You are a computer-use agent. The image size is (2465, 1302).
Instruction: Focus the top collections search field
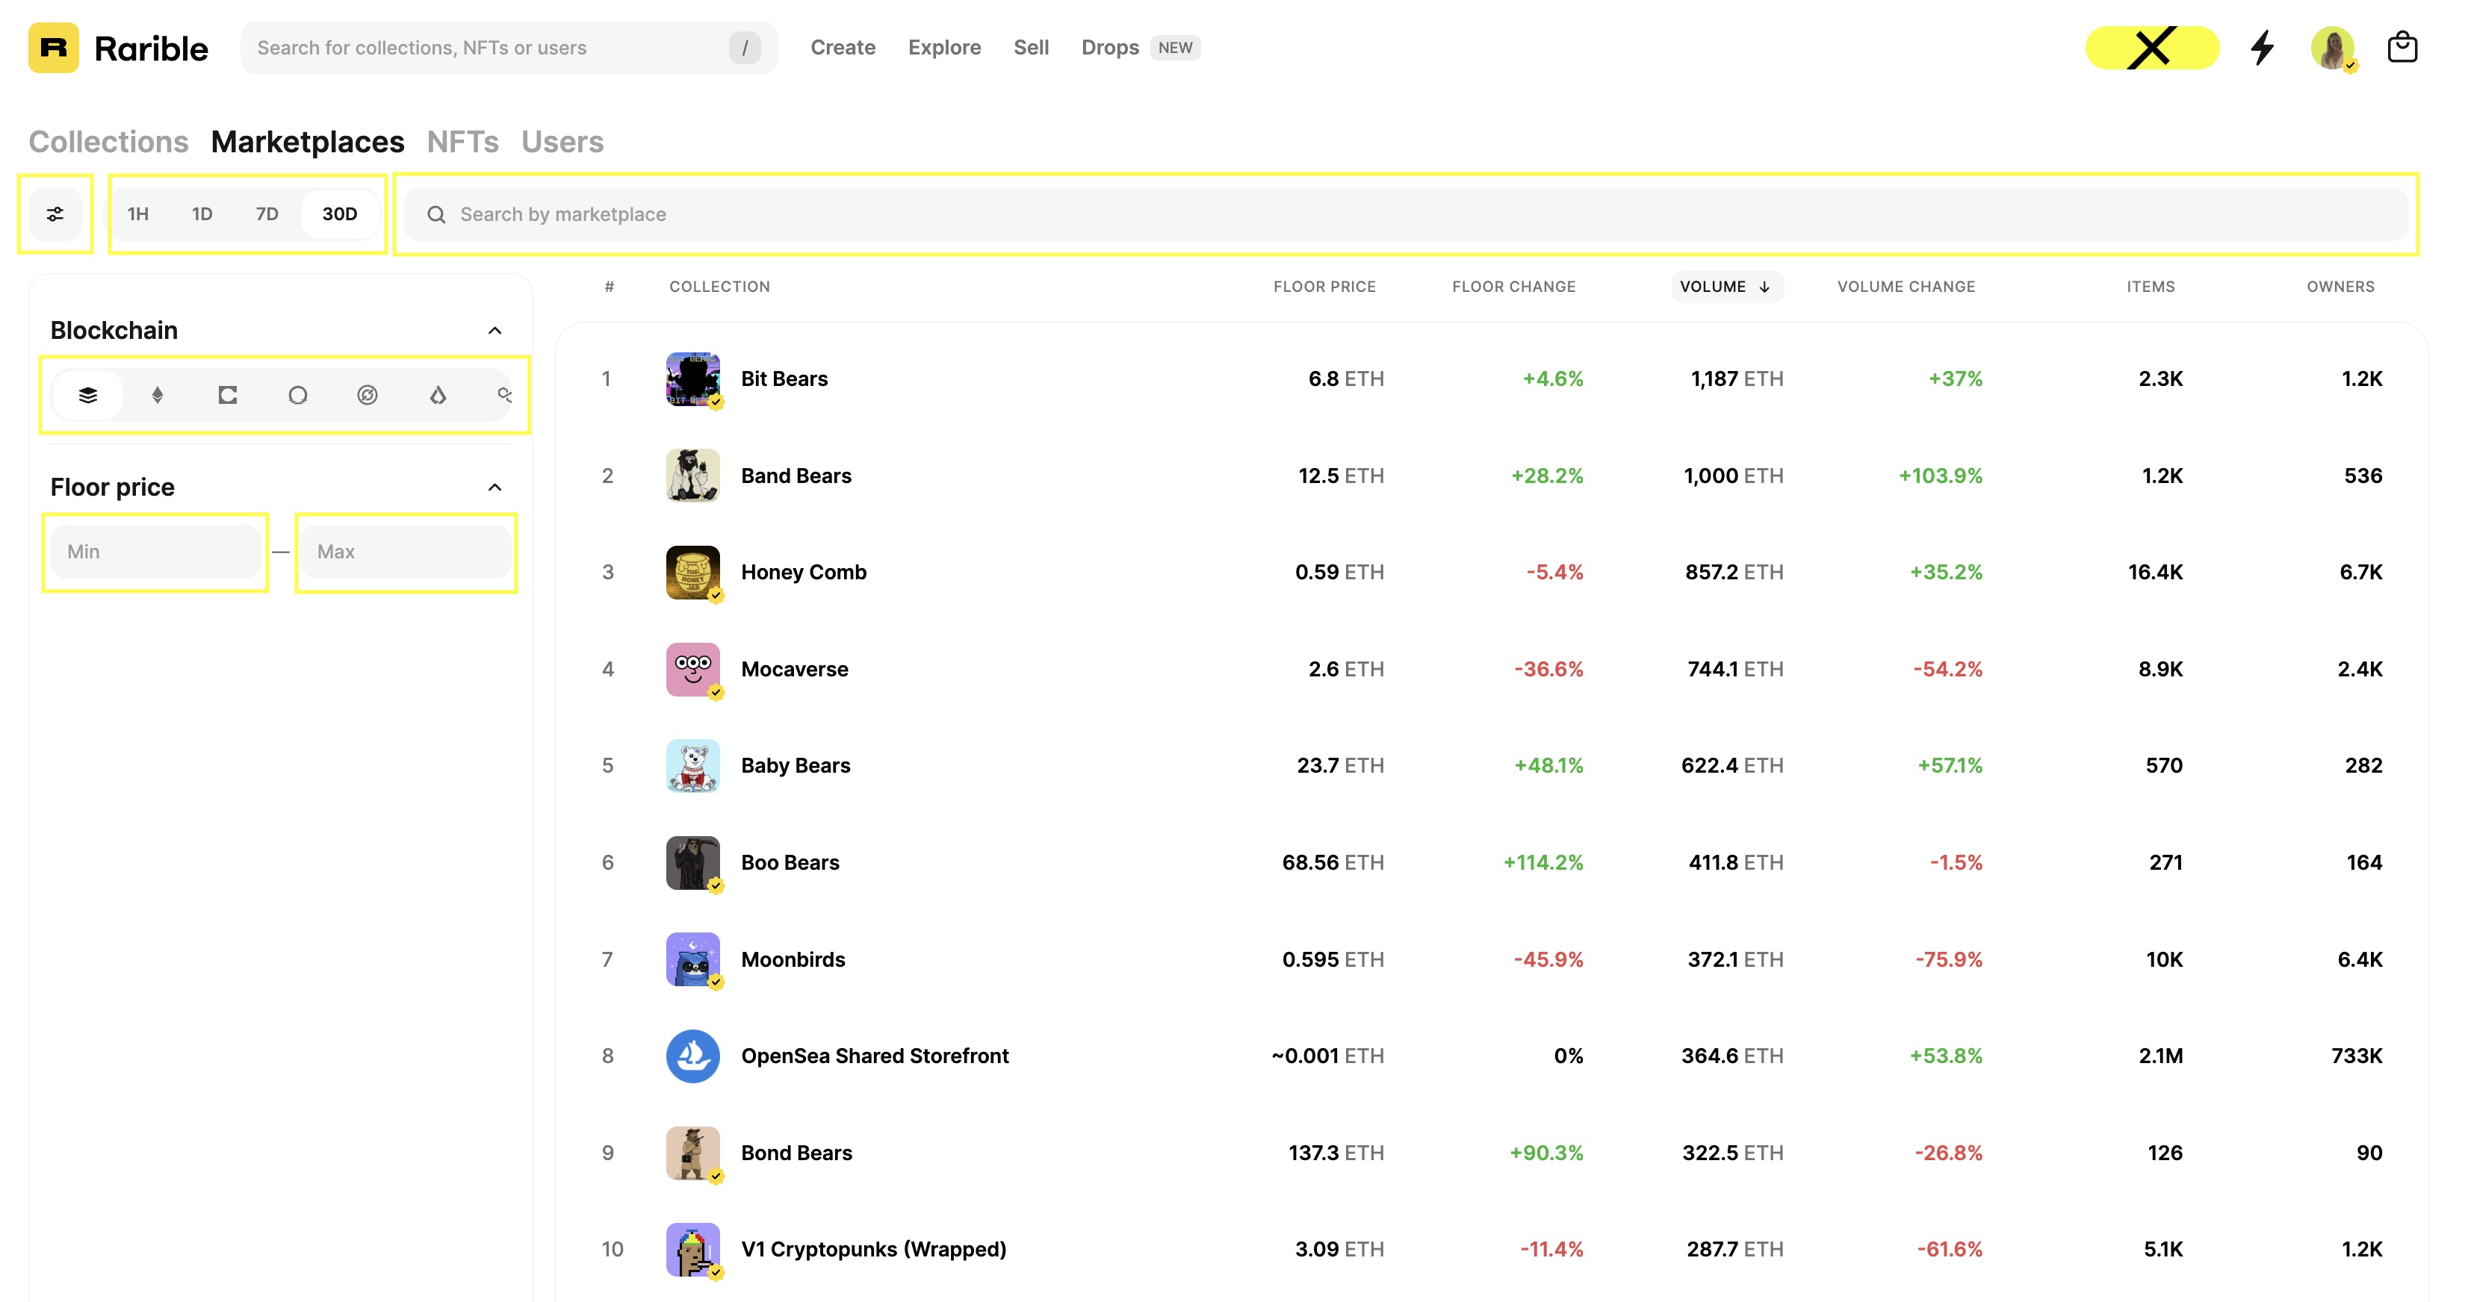coord(508,48)
